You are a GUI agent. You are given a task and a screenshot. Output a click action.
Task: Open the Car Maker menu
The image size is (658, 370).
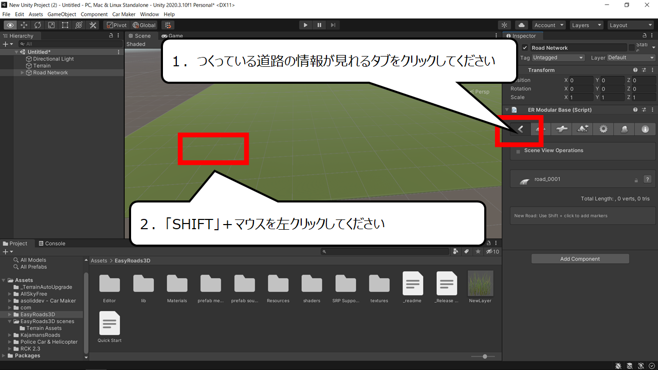pyautogui.click(x=124, y=14)
